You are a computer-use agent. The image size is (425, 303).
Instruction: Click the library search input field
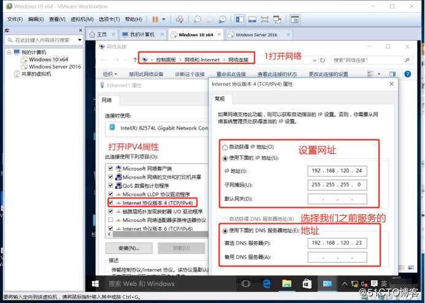click(x=42, y=40)
